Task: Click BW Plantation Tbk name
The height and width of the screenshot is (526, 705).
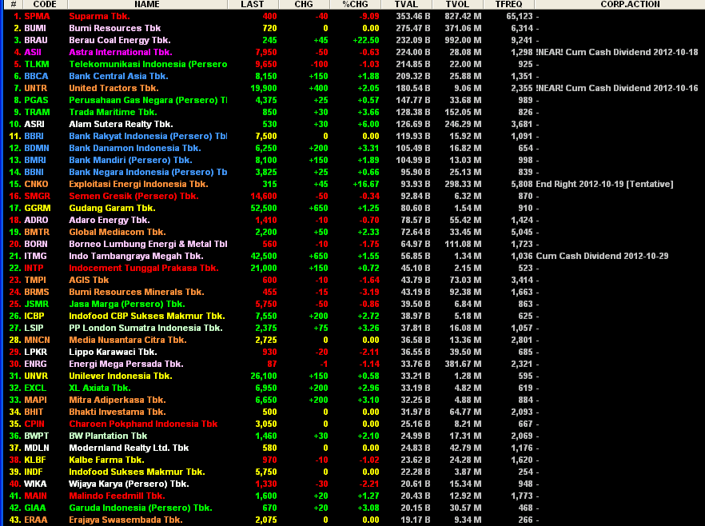Action: click(108, 436)
